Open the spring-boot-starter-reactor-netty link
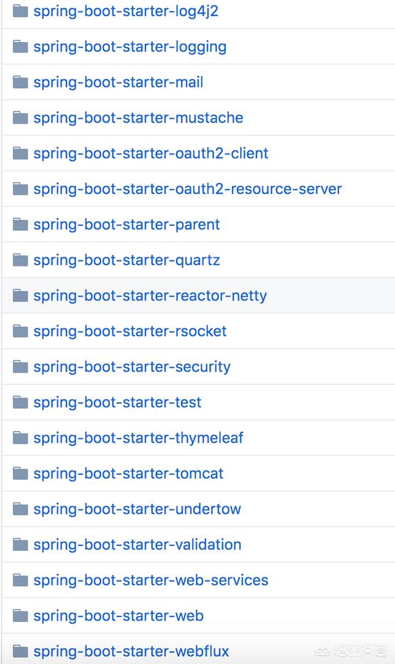The width and height of the screenshot is (395, 664). coord(150,296)
